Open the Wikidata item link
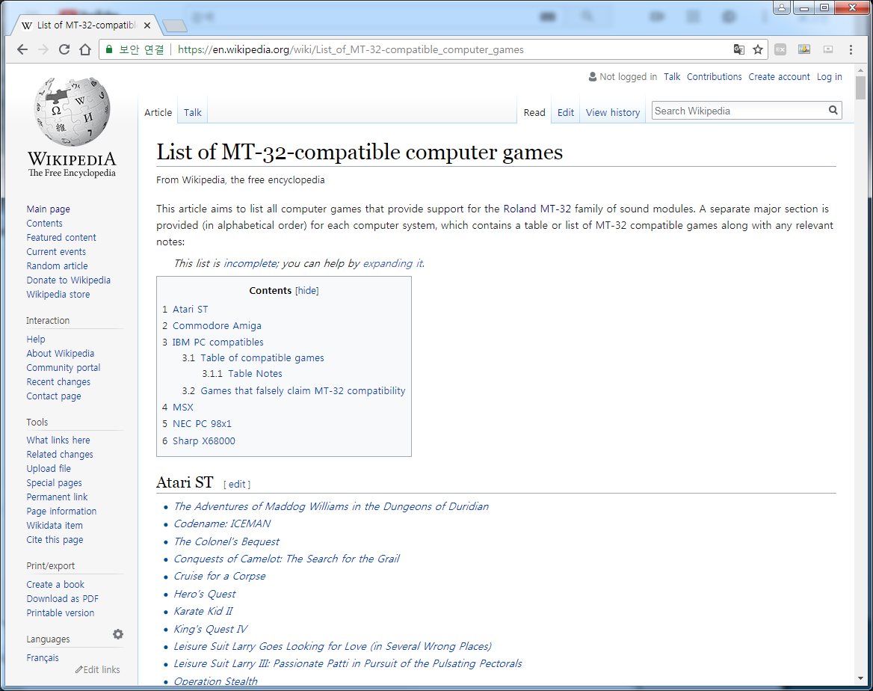Image resolution: width=873 pixels, height=691 pixels. 55,526
